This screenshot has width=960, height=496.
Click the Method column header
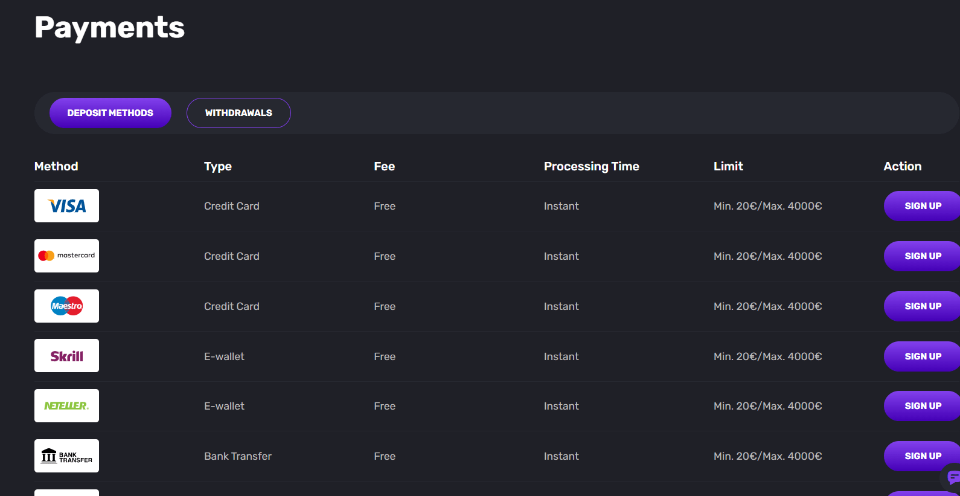click(x=56, y=166)
